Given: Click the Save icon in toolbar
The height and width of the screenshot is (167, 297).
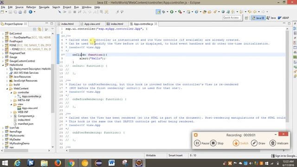Looking at the screenshot, I should pos(10,12).
